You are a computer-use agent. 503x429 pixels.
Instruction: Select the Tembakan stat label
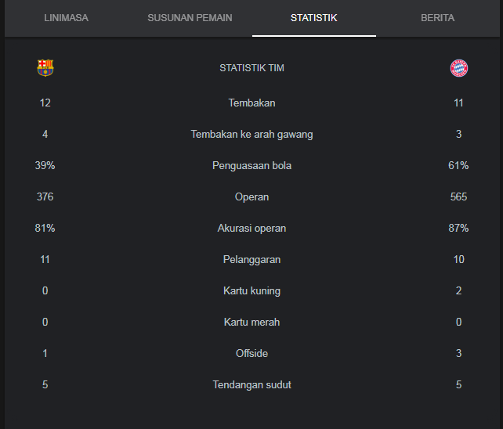pyautogui.click(x=251, y=103)
